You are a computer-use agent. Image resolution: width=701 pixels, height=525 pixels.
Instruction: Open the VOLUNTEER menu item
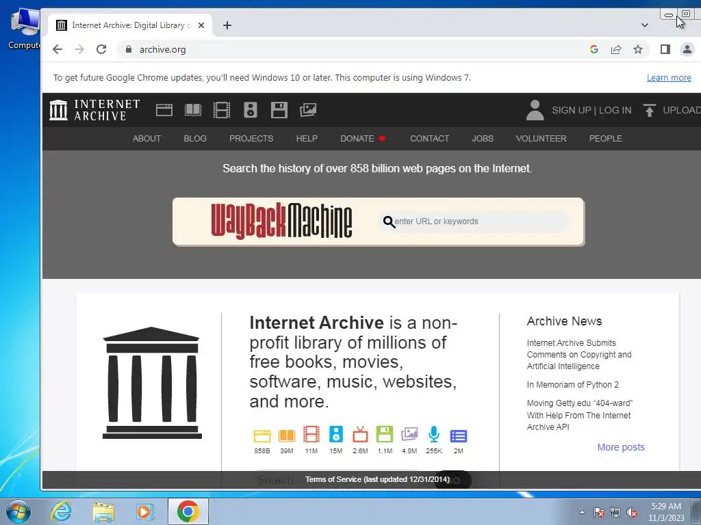coord(541,138)
